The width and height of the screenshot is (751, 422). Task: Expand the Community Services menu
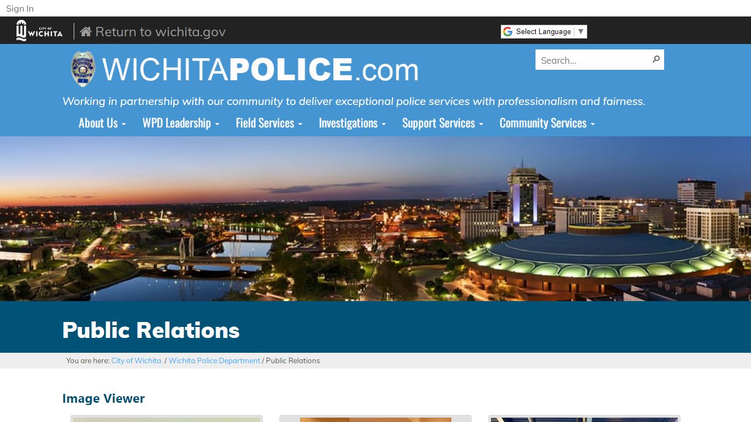pyautogui.click(x=547, y=123)
